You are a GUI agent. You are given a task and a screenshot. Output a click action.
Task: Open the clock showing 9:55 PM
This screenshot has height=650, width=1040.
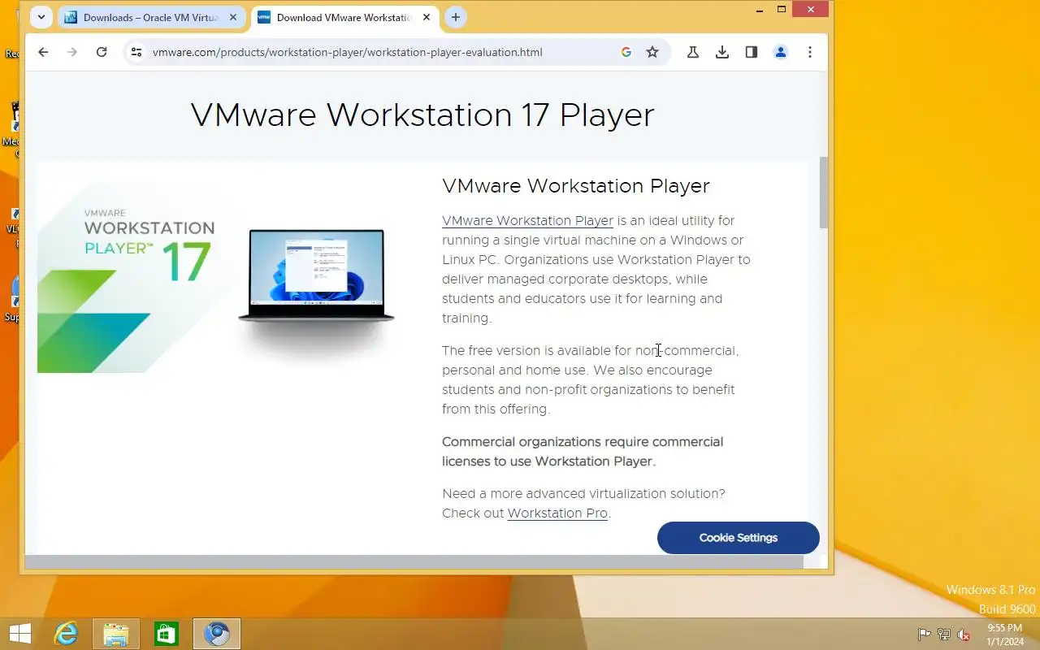pyautogui.click(x=1005, y=635)
